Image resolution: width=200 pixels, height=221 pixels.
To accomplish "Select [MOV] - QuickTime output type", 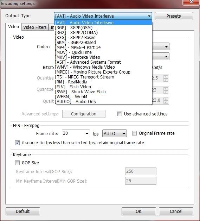I will [x=103, y=52].
